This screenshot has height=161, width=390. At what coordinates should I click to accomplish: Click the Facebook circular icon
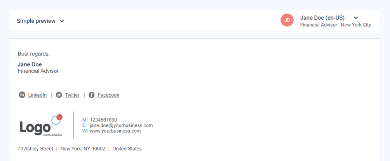92,95
